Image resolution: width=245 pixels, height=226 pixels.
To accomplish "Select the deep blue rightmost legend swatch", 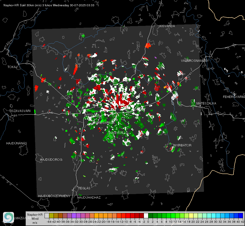I will pos(241,215).
